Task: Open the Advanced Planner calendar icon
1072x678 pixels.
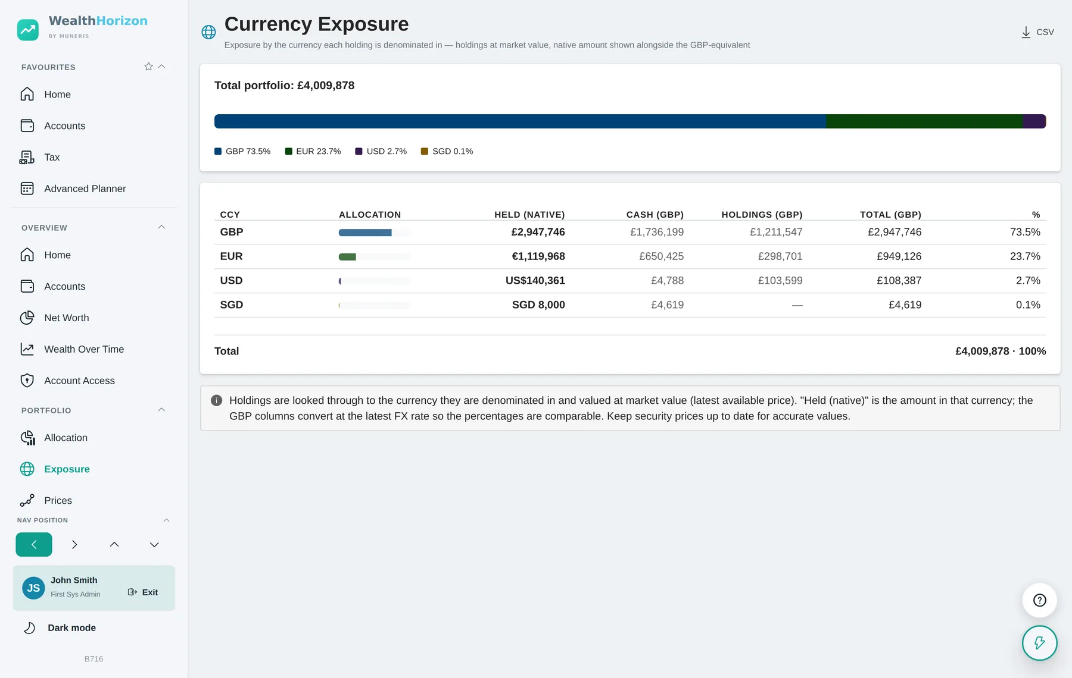Action: click(x=27, y=189)
